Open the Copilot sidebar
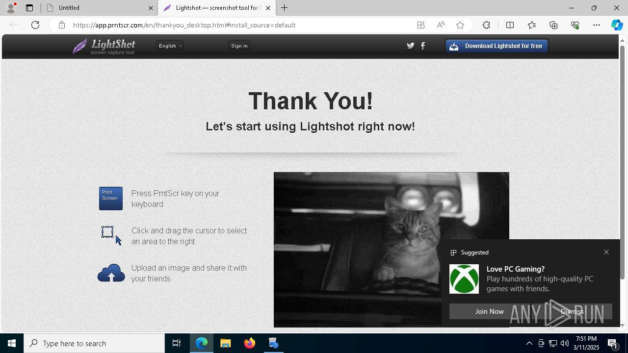The image size is (628, 353). tap(617, 25)
